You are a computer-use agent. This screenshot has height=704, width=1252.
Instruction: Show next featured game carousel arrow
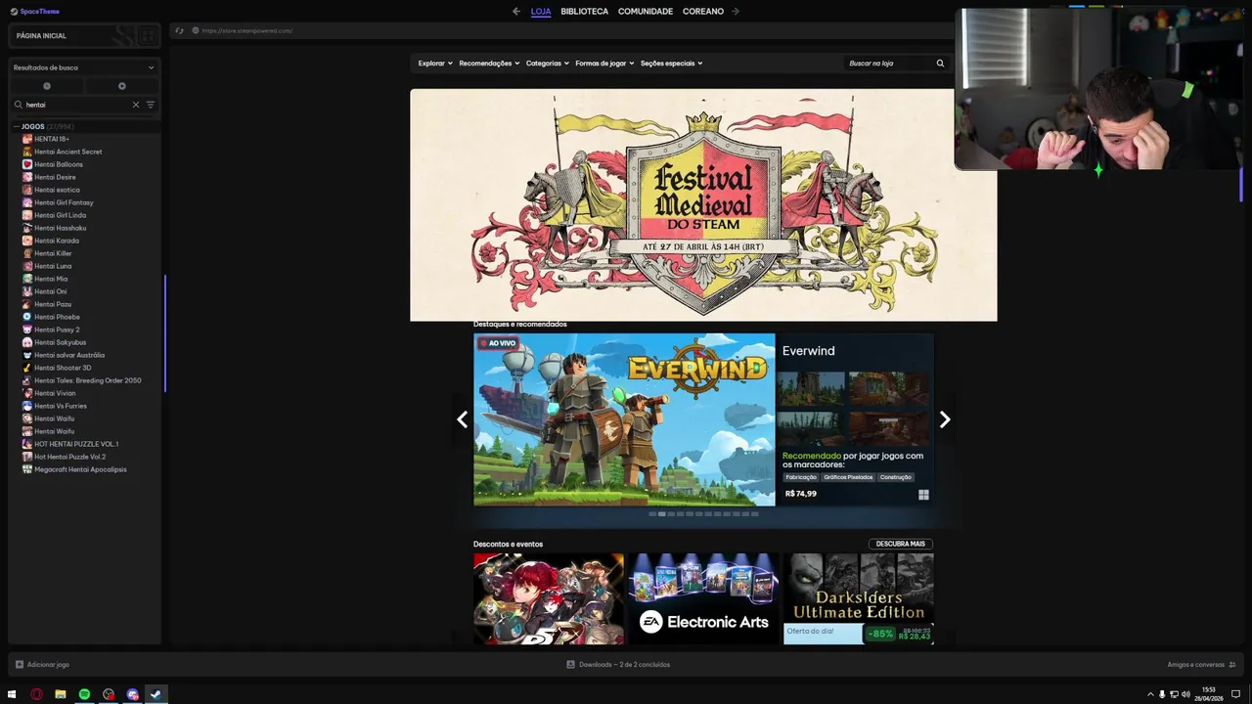(944, 419)
